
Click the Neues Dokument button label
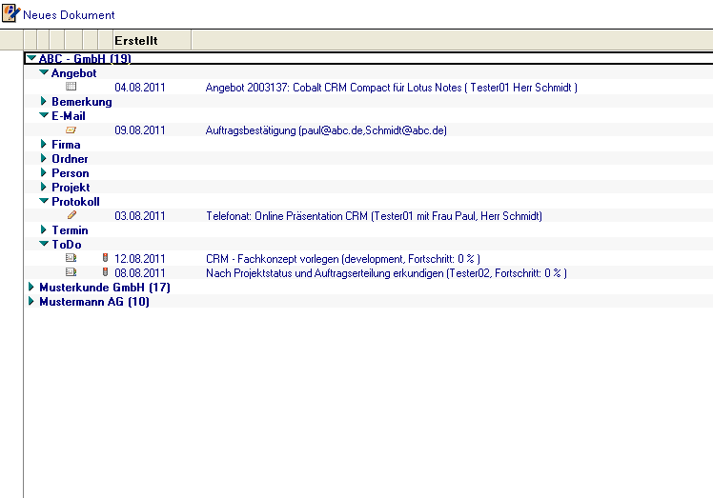[69, 15]
